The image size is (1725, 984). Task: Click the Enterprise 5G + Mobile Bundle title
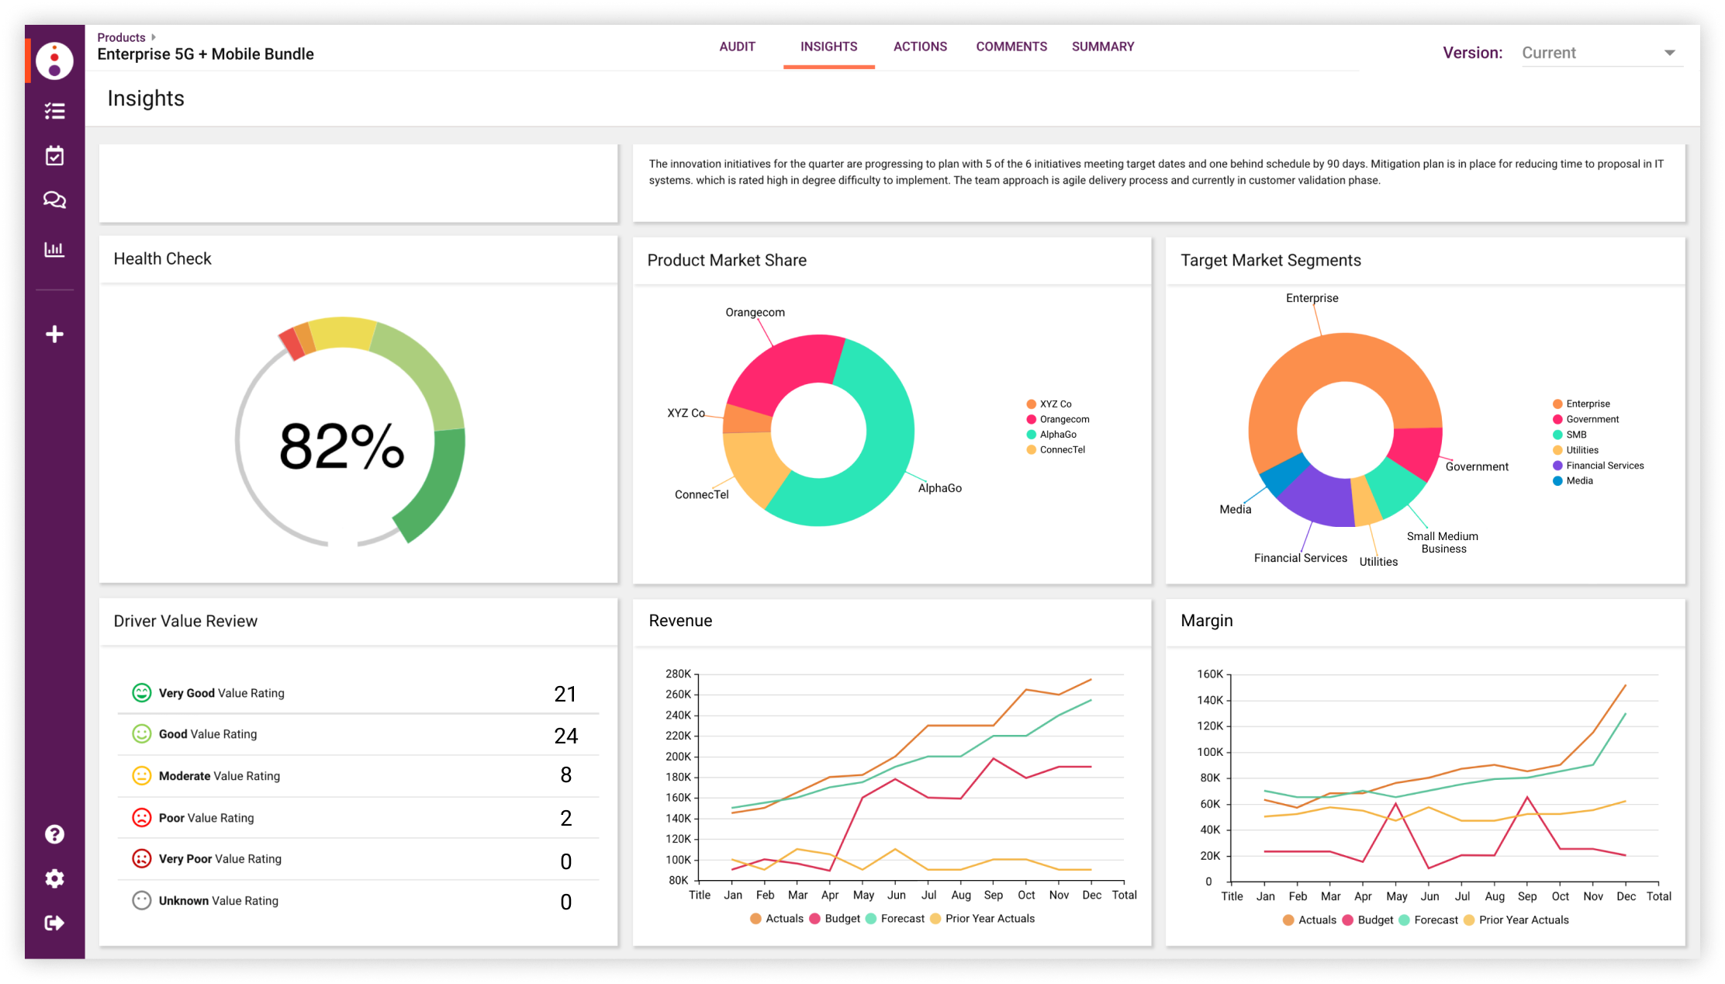pos(205,54)
